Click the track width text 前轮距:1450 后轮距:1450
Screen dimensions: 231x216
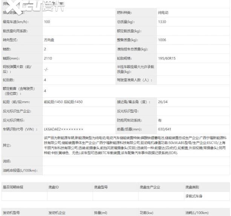click(x=63, y=102)
